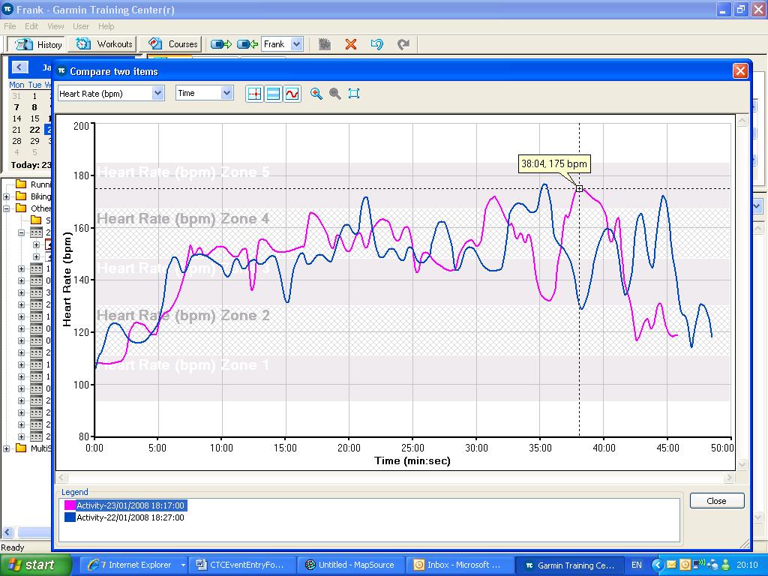Click the zoom in magnifier icon
This screenshot has height=576, width=768.
[x=316, y=94]
